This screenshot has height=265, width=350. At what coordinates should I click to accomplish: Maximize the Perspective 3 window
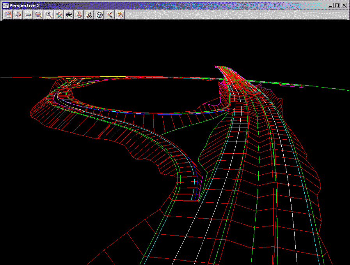click(337, 5)
